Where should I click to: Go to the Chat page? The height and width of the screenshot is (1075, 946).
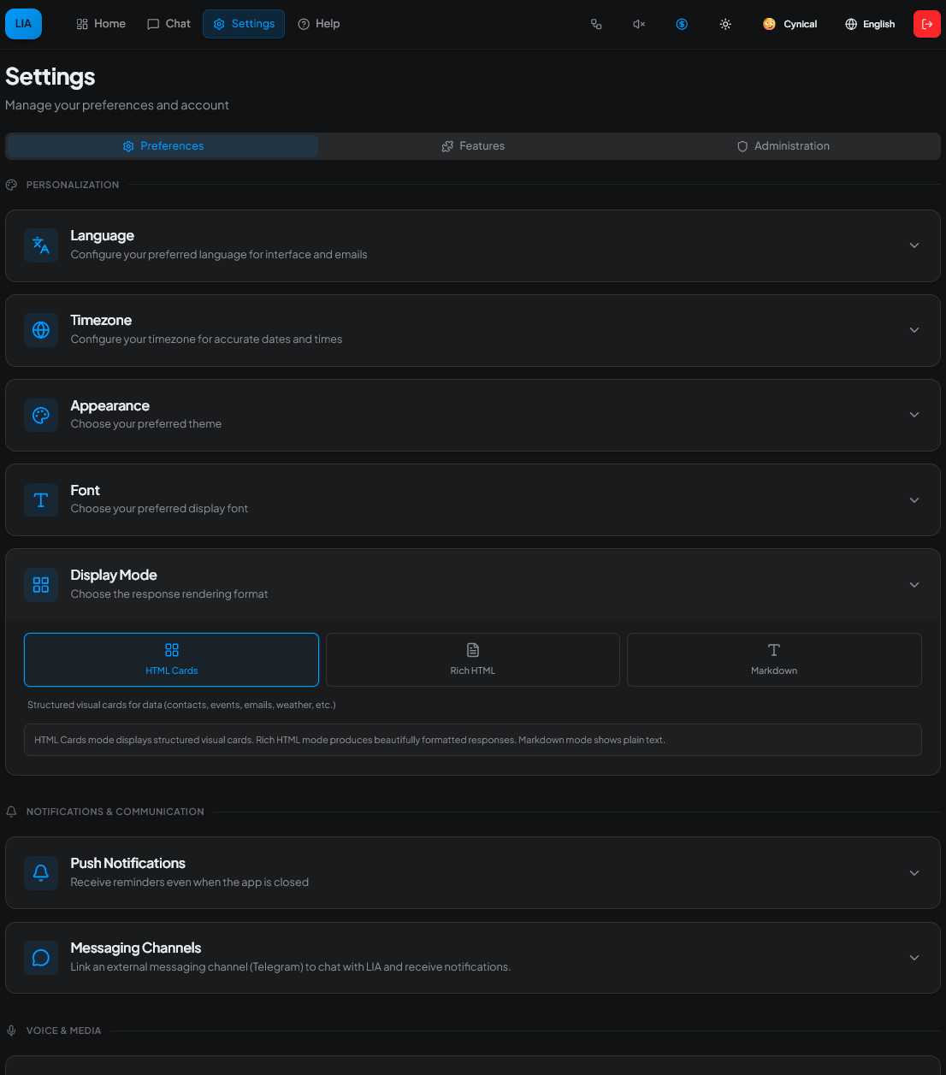[169, 24]
